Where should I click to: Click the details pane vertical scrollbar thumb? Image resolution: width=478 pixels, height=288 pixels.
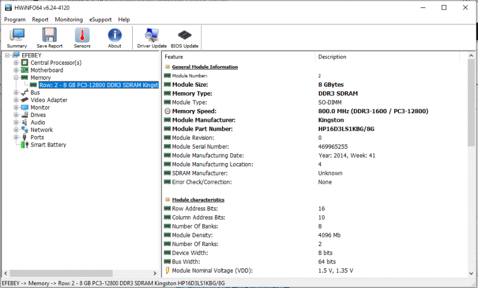coord(471,103)
